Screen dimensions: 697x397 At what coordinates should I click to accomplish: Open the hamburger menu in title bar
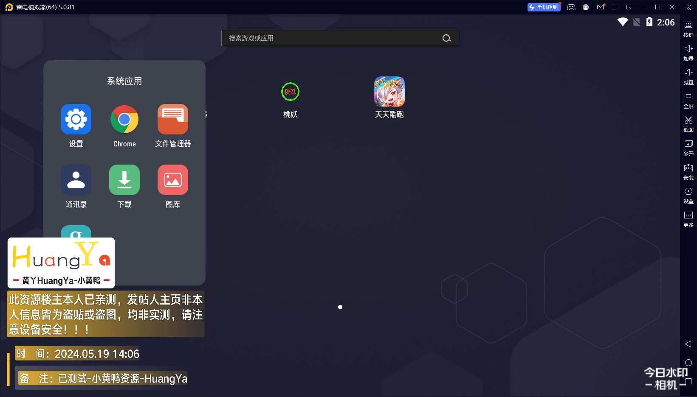[x=615, y=7]
